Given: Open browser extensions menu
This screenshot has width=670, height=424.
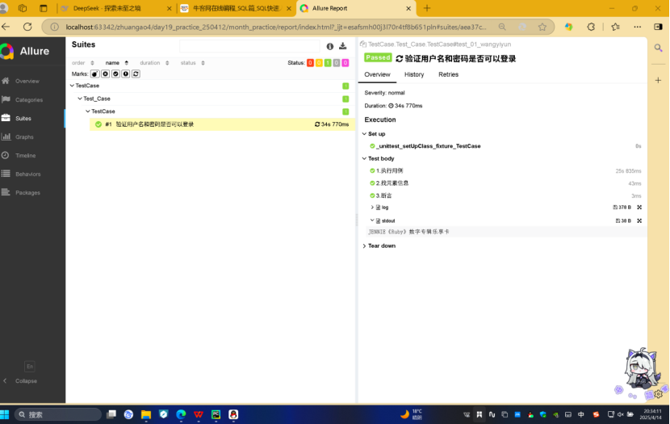Looking at the screenshot, I should [x=591, y=27].
